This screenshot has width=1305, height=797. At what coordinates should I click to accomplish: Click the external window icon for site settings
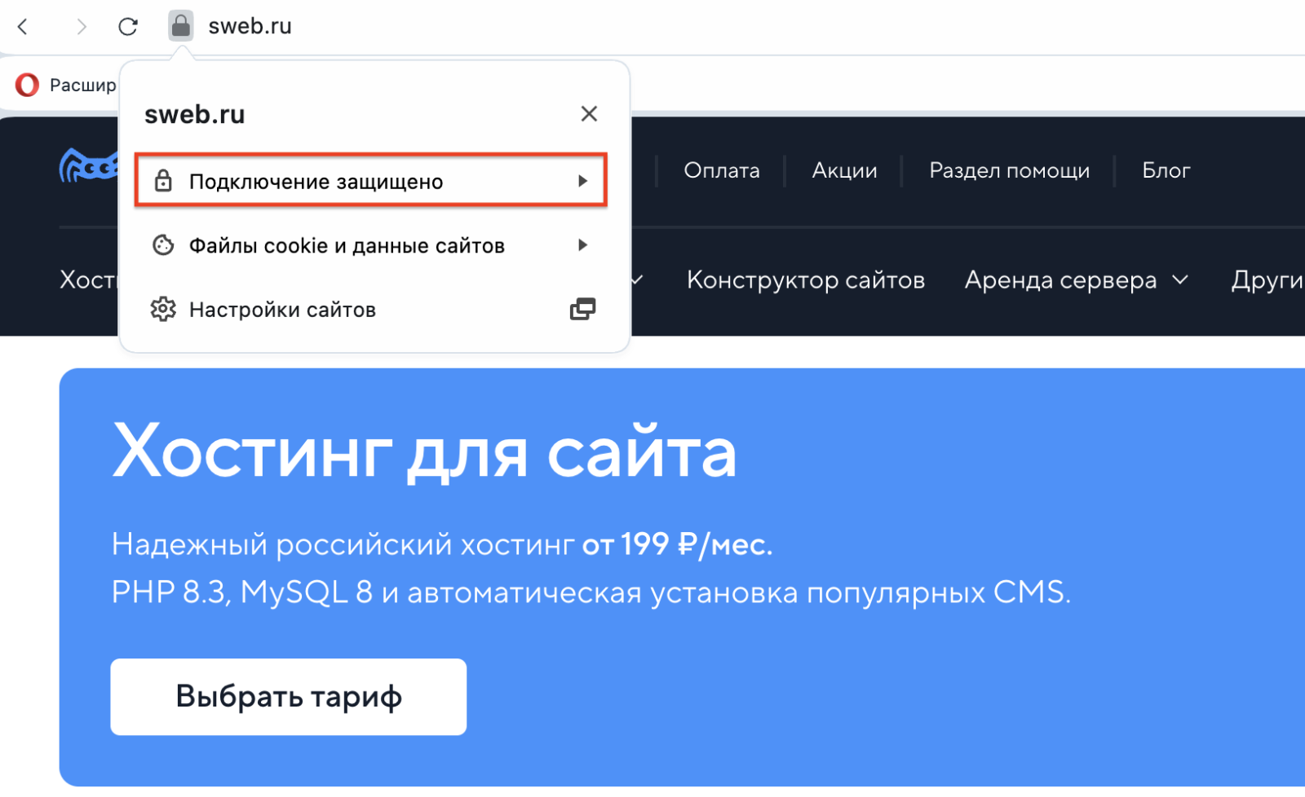(582, 310)
